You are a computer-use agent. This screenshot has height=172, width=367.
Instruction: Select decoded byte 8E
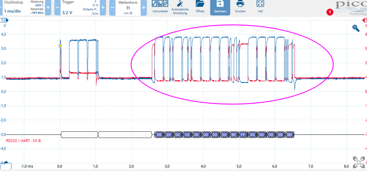point(234,135)
